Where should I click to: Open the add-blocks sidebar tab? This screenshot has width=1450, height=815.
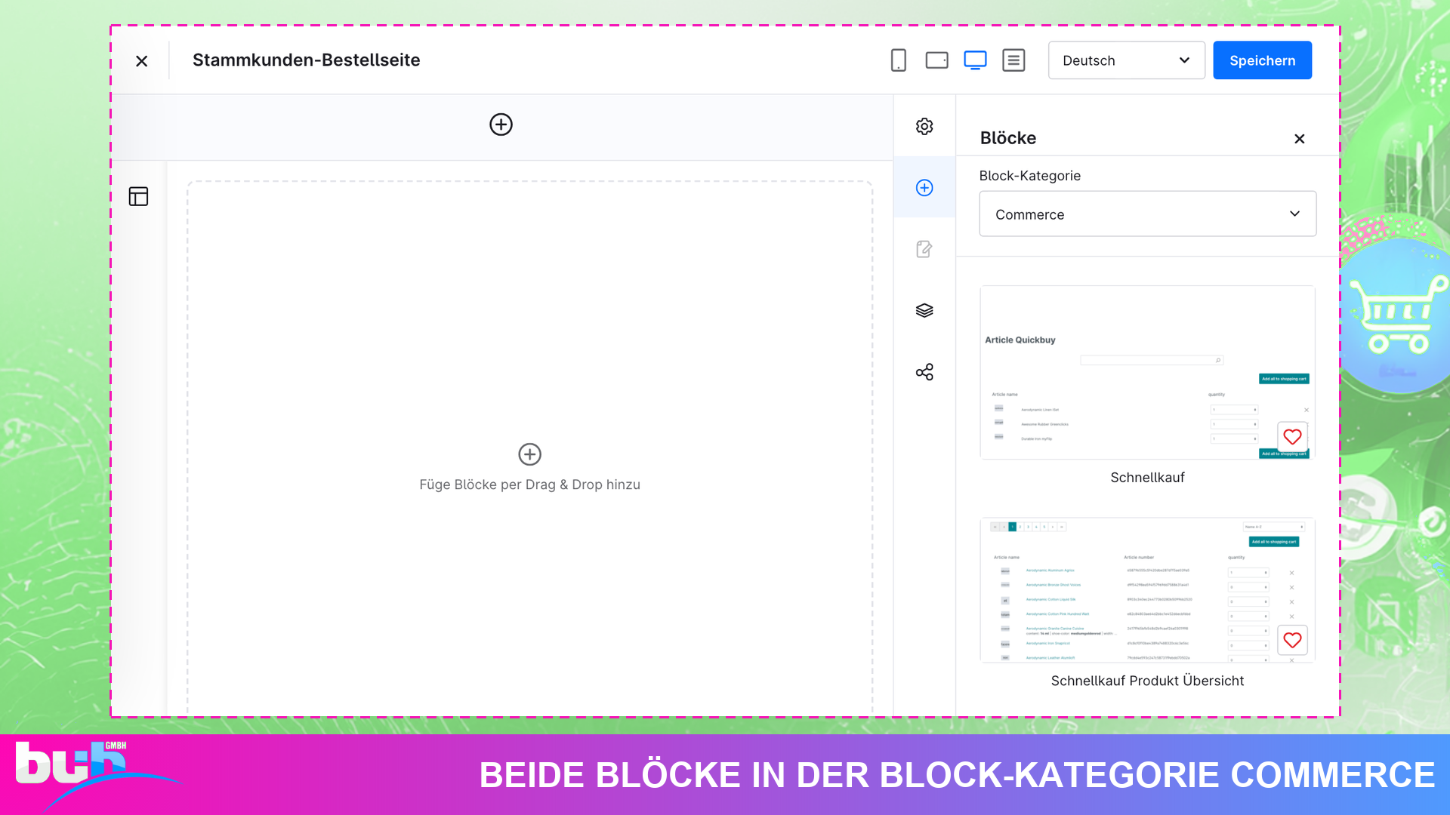click(x=924, y=188)
